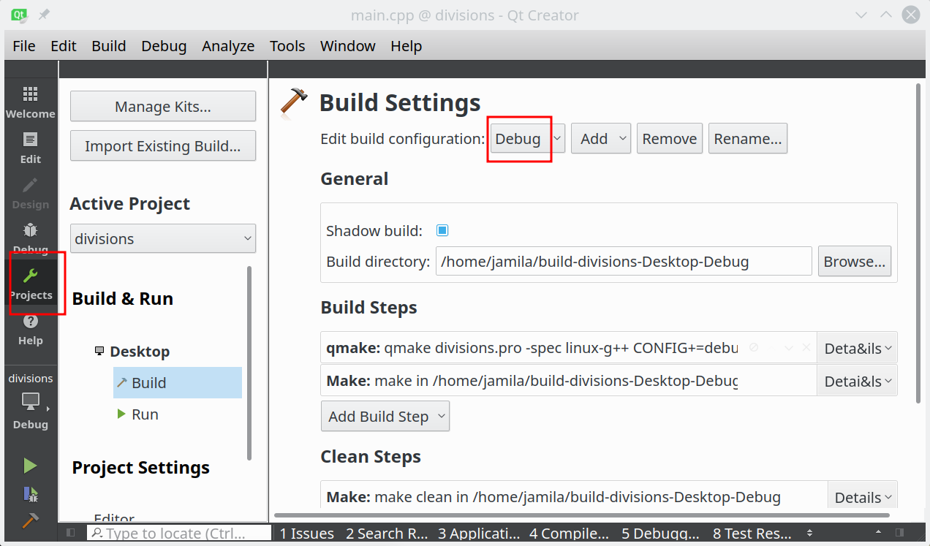930x546 pixels.
Task: Click the project panel vertical scrollbar
Action: (249, 363)
